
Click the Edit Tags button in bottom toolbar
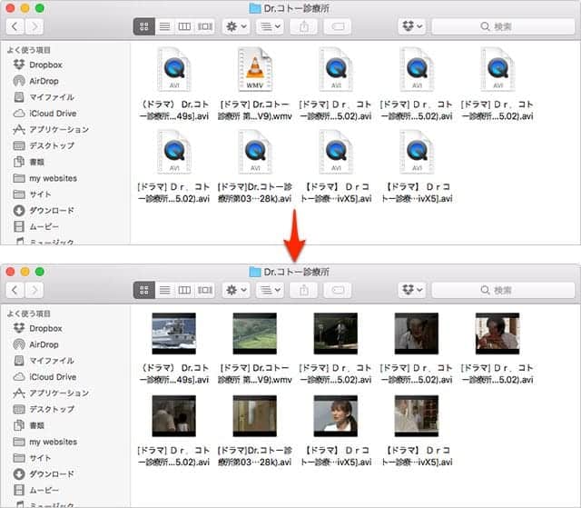pyautogui.click(x=338, y=290)
